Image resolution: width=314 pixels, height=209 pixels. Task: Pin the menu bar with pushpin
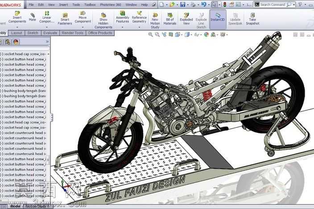153,4
